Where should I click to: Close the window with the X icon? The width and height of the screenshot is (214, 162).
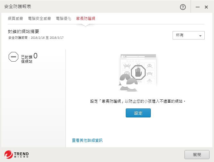click(206, 7)
